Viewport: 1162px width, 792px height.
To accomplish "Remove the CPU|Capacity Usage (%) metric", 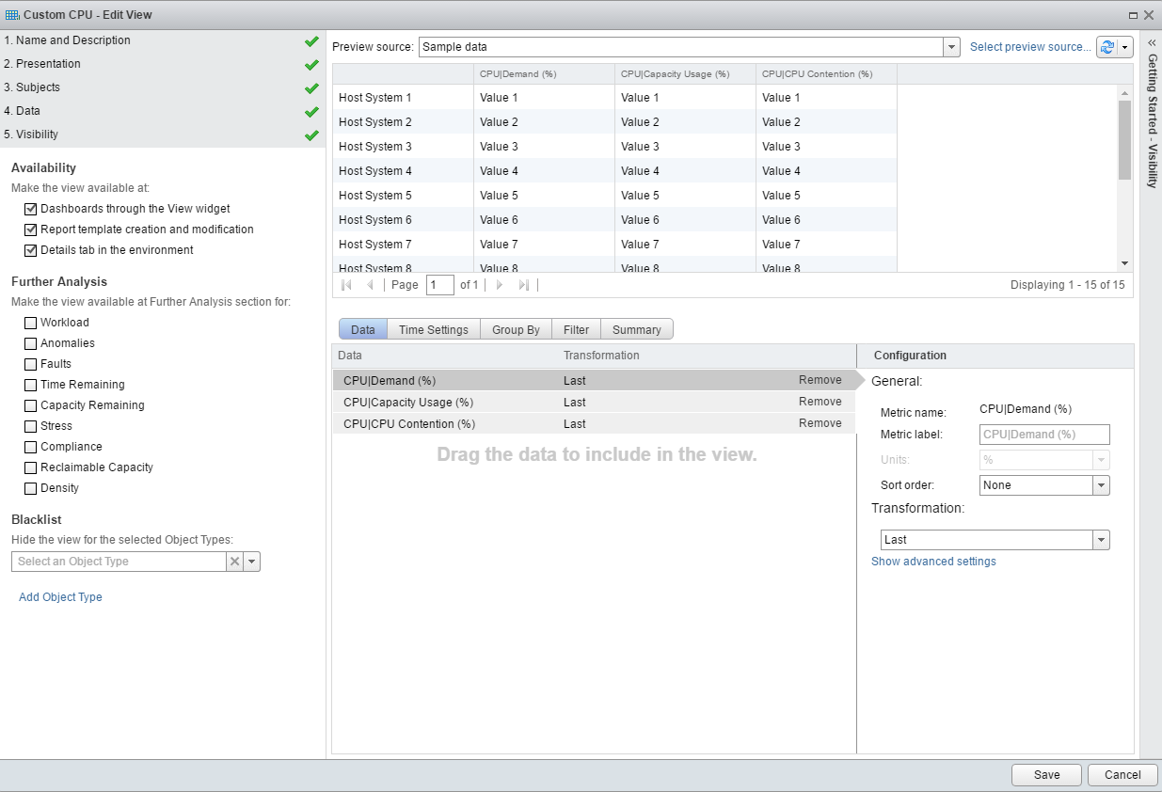I will [820, 402].
